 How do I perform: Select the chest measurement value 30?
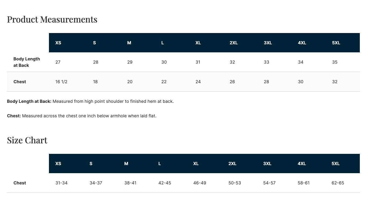click(x=301, y=82)
